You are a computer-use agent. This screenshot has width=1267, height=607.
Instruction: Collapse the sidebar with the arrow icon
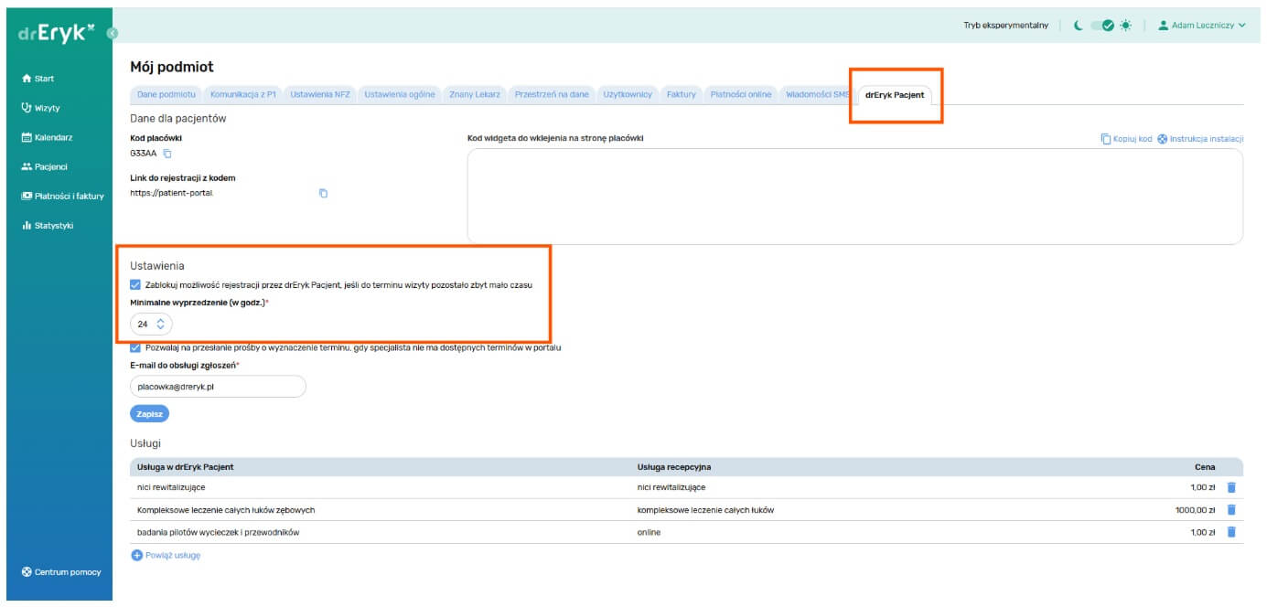click(x=112, y=33)
